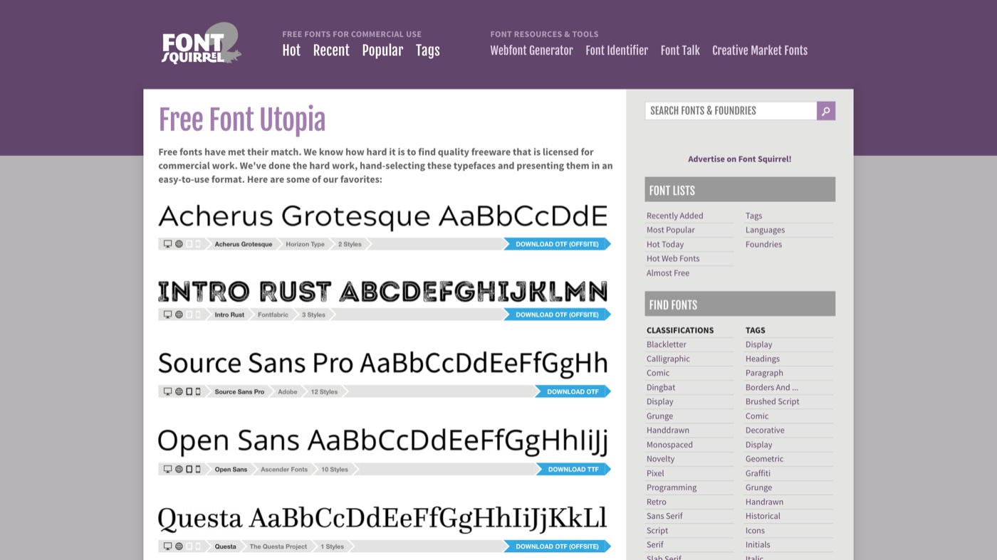Viewport: 997px width, 560px height.
Task: Click web globe icon in Acherus Grotesque row
Action: coord(179,244)
